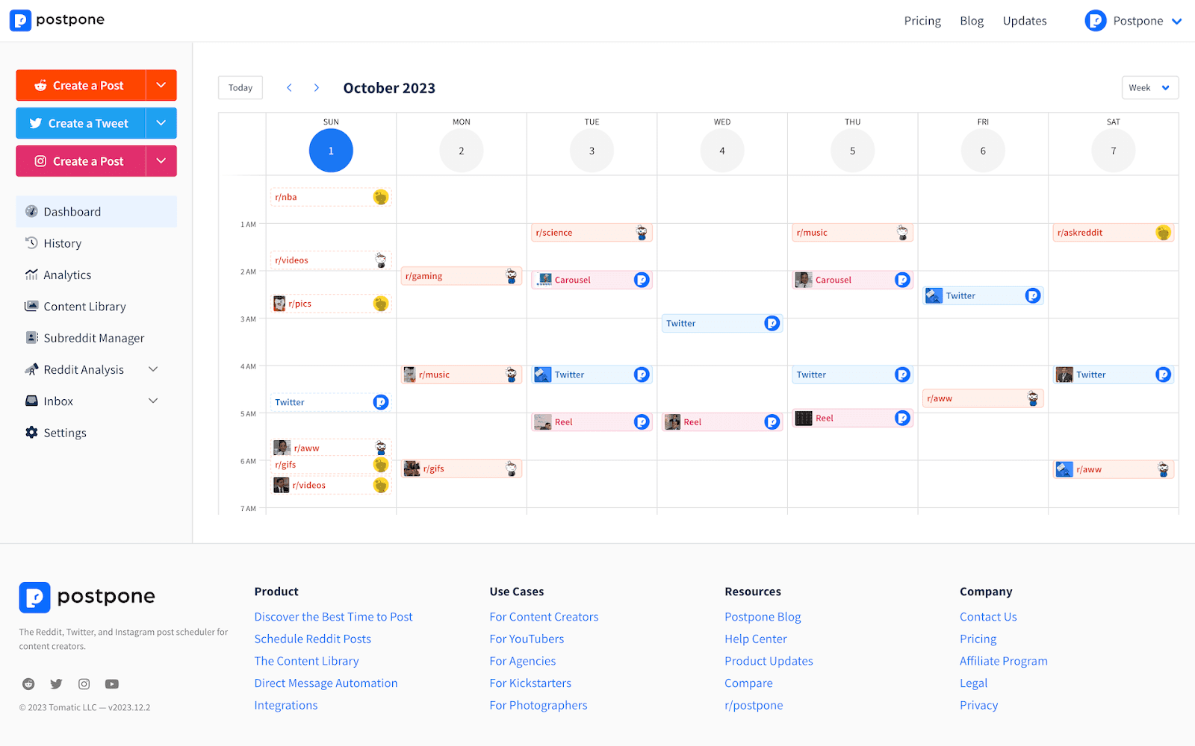This screenshot has width=1195, height=746.
Task: Click the forward arrow to next week
Action: click(316, 87)
